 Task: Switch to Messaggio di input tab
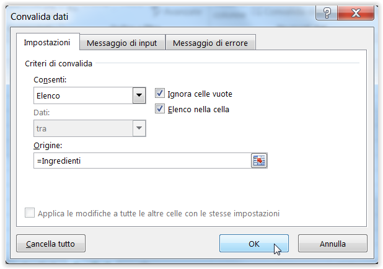coord(122,43)
